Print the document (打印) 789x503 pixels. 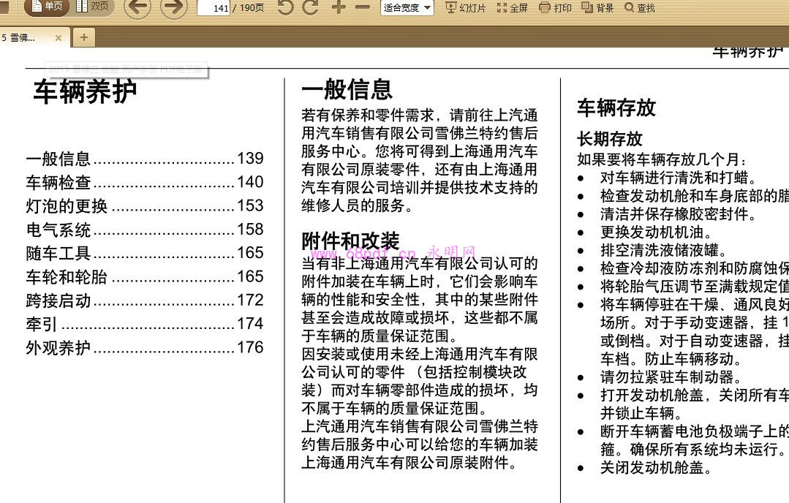pyautogui.click(x=555, y=7)
